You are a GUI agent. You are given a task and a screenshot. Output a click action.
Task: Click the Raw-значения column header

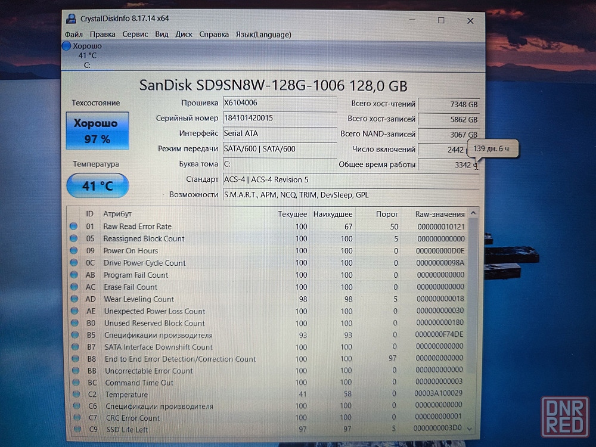click(440, 214)
